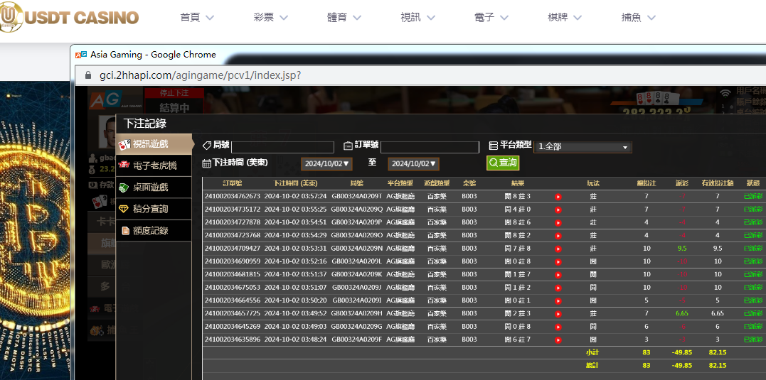Click the red play icon in the first record row
Viewport: 766px width, 380px height.
click(558, 197)
